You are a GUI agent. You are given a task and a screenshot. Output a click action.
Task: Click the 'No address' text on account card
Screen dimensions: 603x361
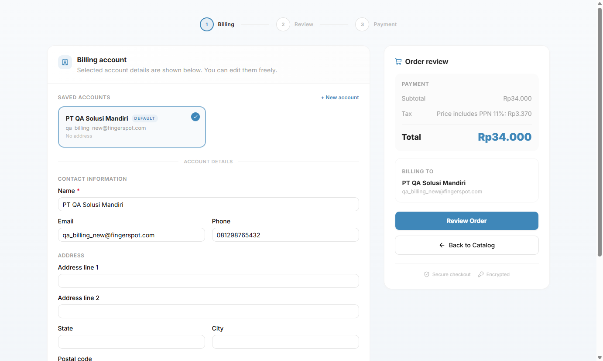(x=79, y=136)
